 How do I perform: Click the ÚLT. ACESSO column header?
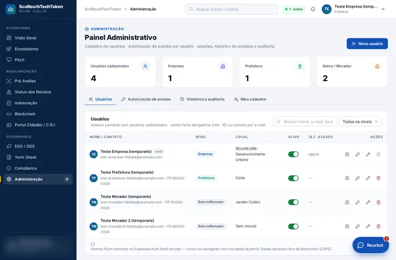[321, 137]
